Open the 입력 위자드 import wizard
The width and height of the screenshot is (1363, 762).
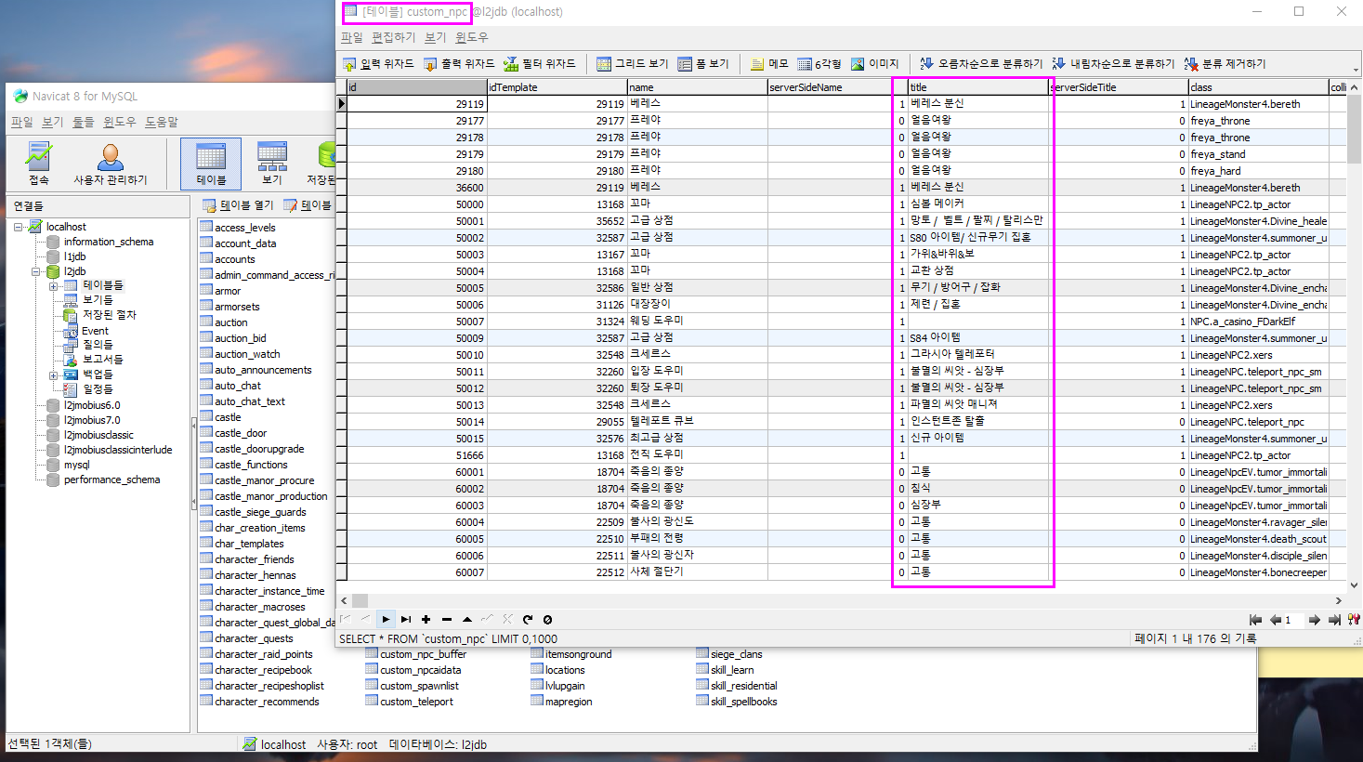pyautogui.click(x=378, y=64)
